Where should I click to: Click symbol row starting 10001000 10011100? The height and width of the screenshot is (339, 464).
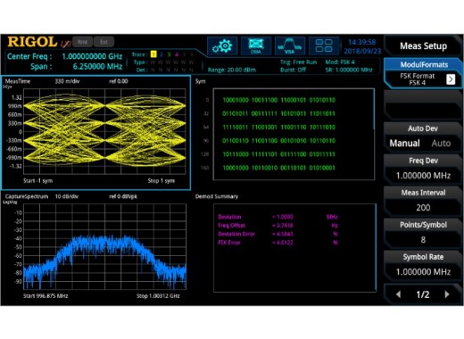click(279, 100)
